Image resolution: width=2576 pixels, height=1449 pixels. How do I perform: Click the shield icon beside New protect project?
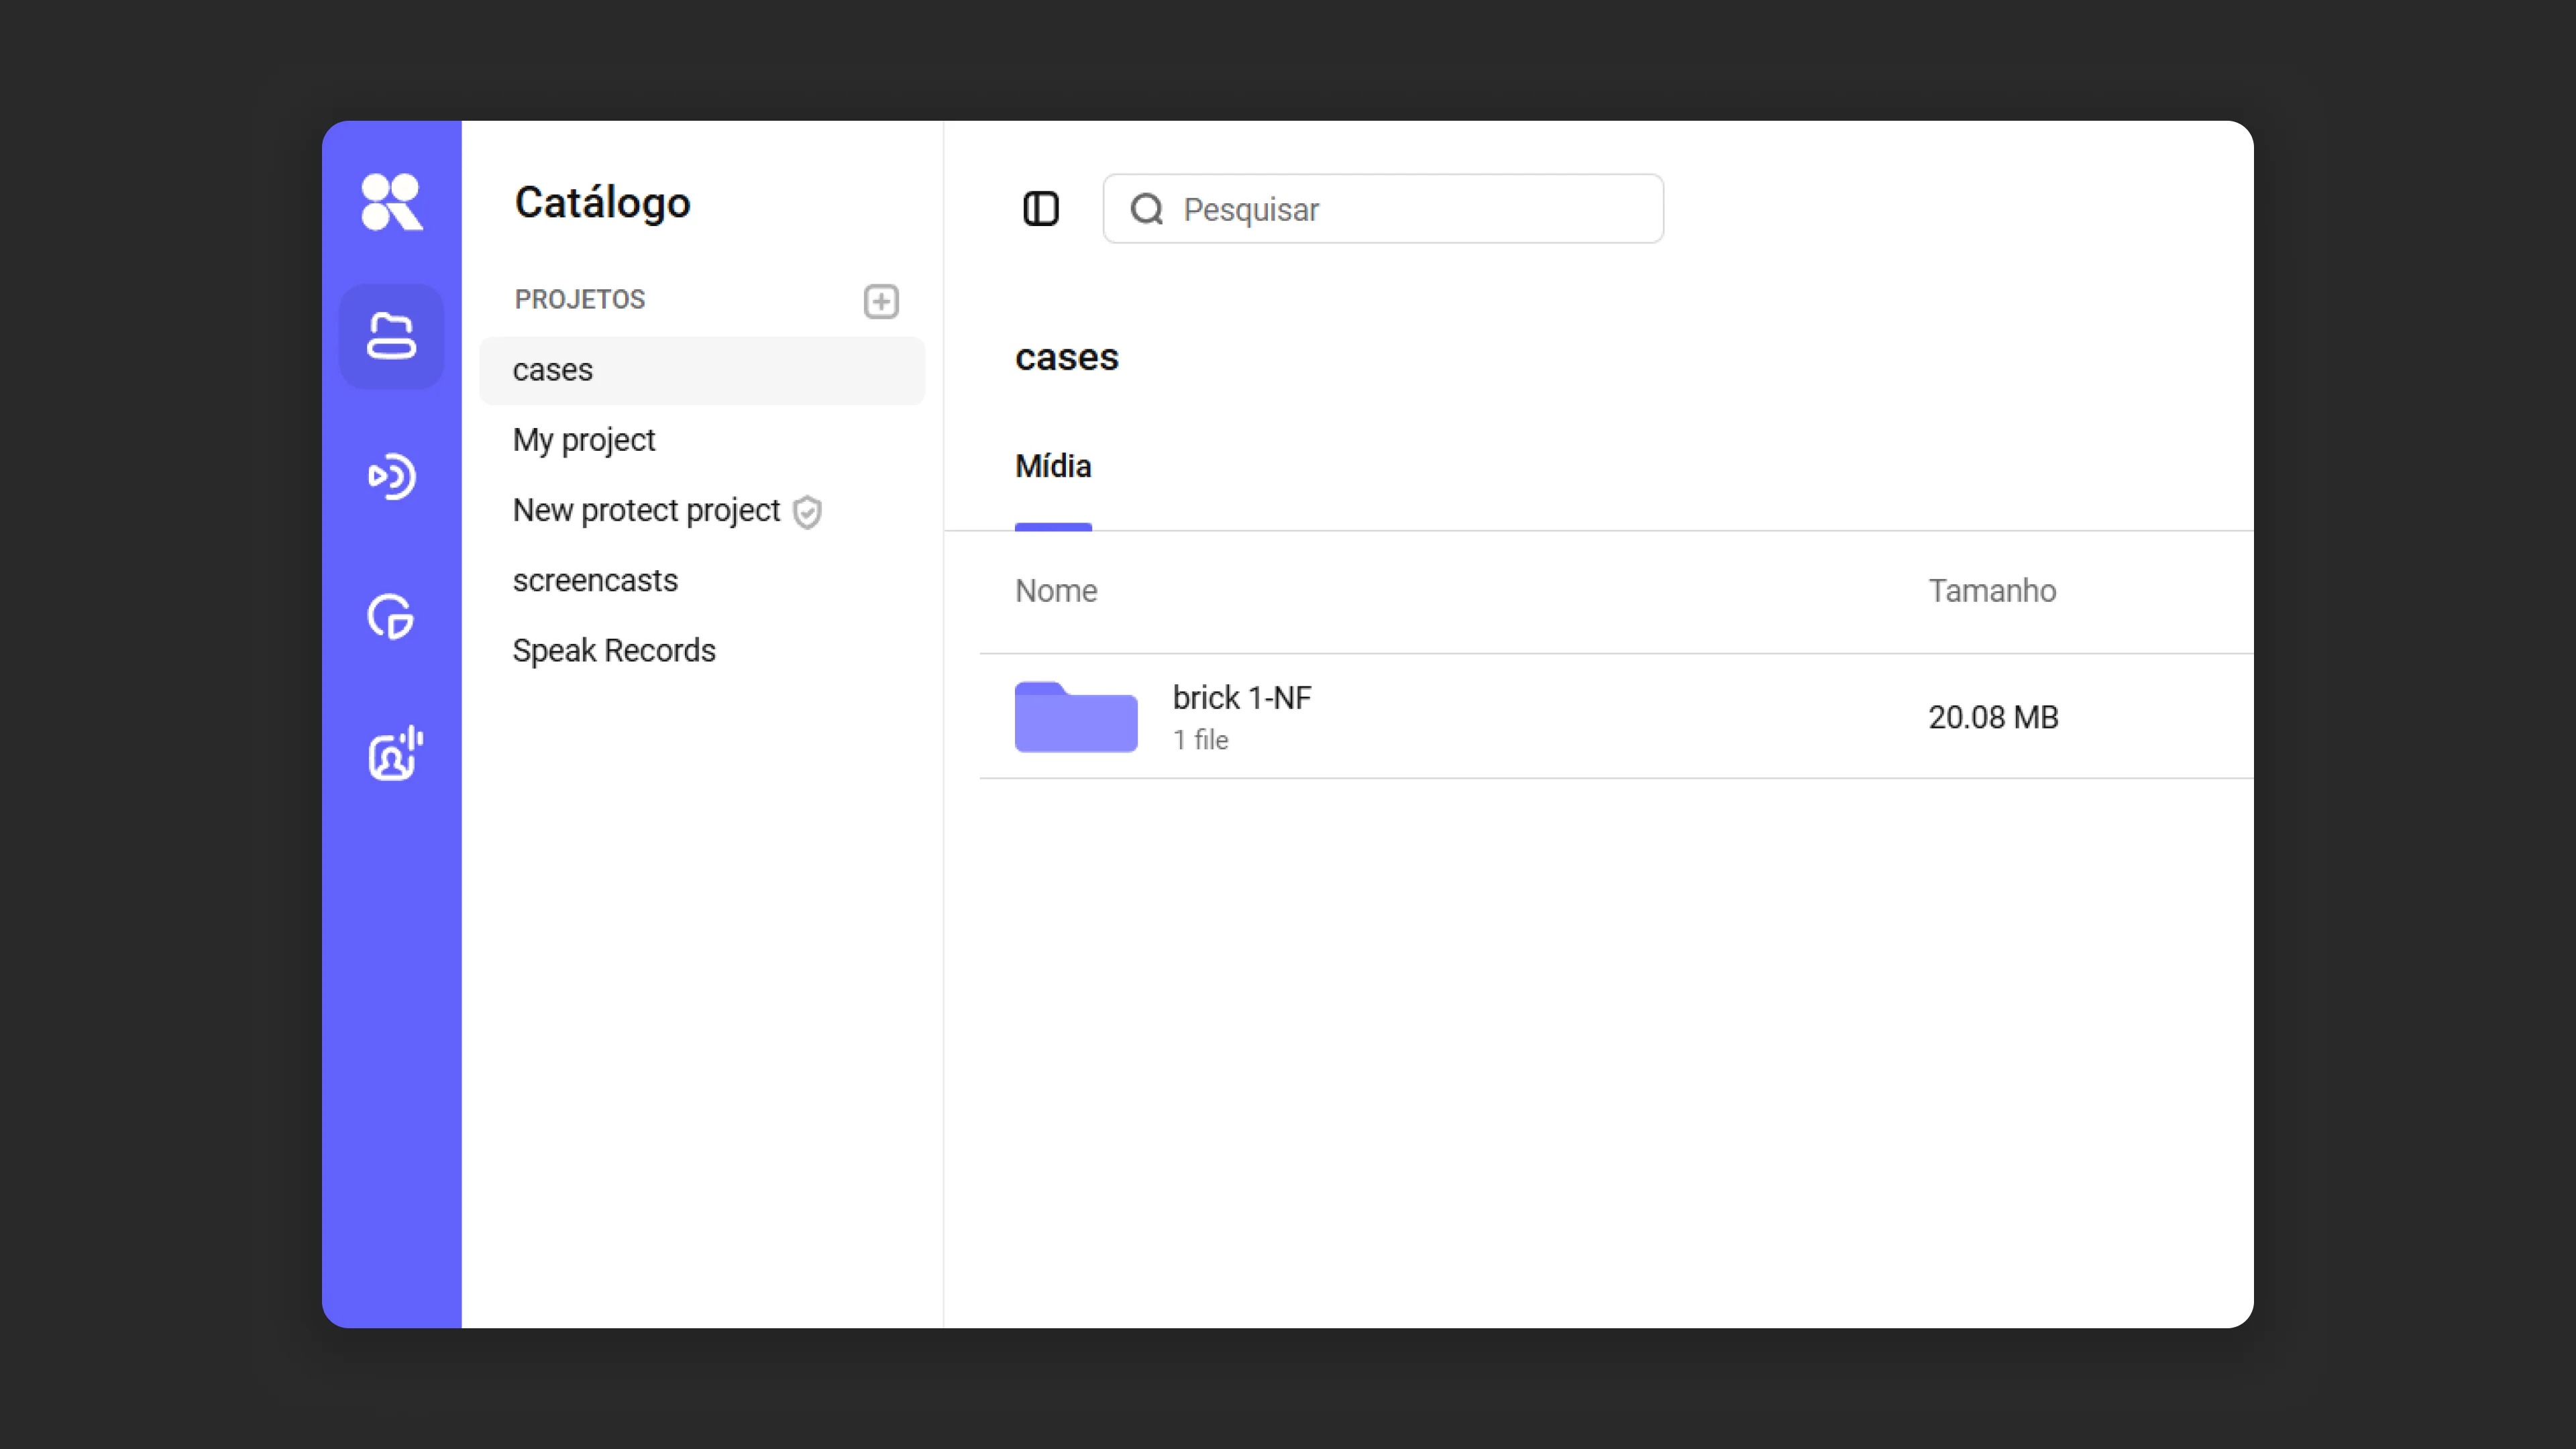pos(807,512)
